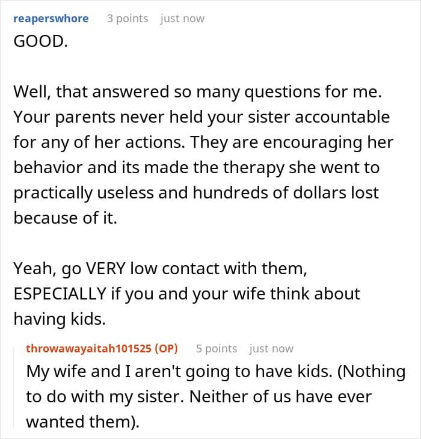Click the "Yeah, go VERY low contact" line
This screenshot has height=439, width=421.
click(x=160, y=270)
